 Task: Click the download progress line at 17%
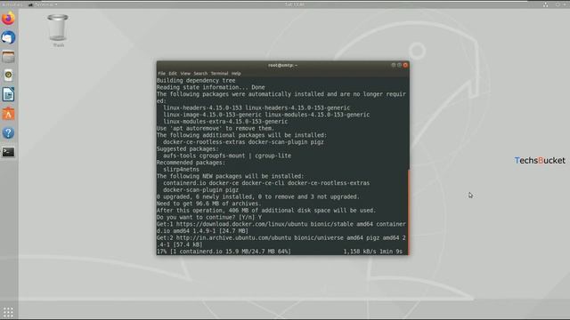click(280, 252)
